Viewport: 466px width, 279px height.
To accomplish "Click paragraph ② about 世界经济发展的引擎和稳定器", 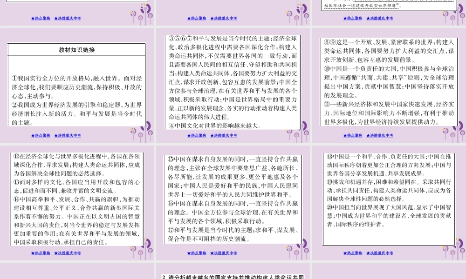I will click(x=77, y=113).
